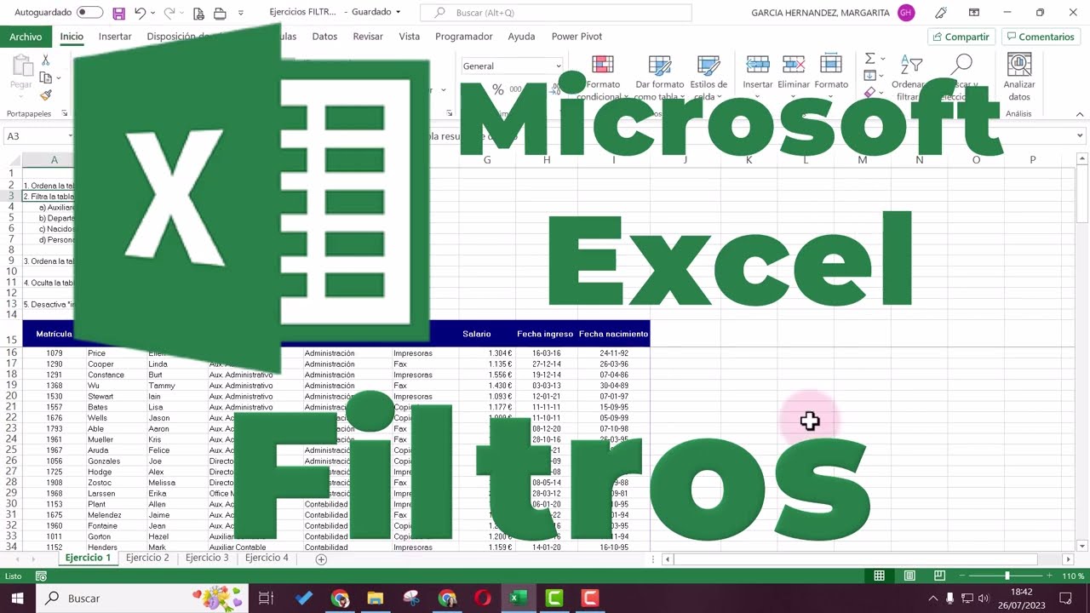Open the Copy options dropdown arrow
The height and width of the screenshot is (613, 1090).
click(59, 77)
